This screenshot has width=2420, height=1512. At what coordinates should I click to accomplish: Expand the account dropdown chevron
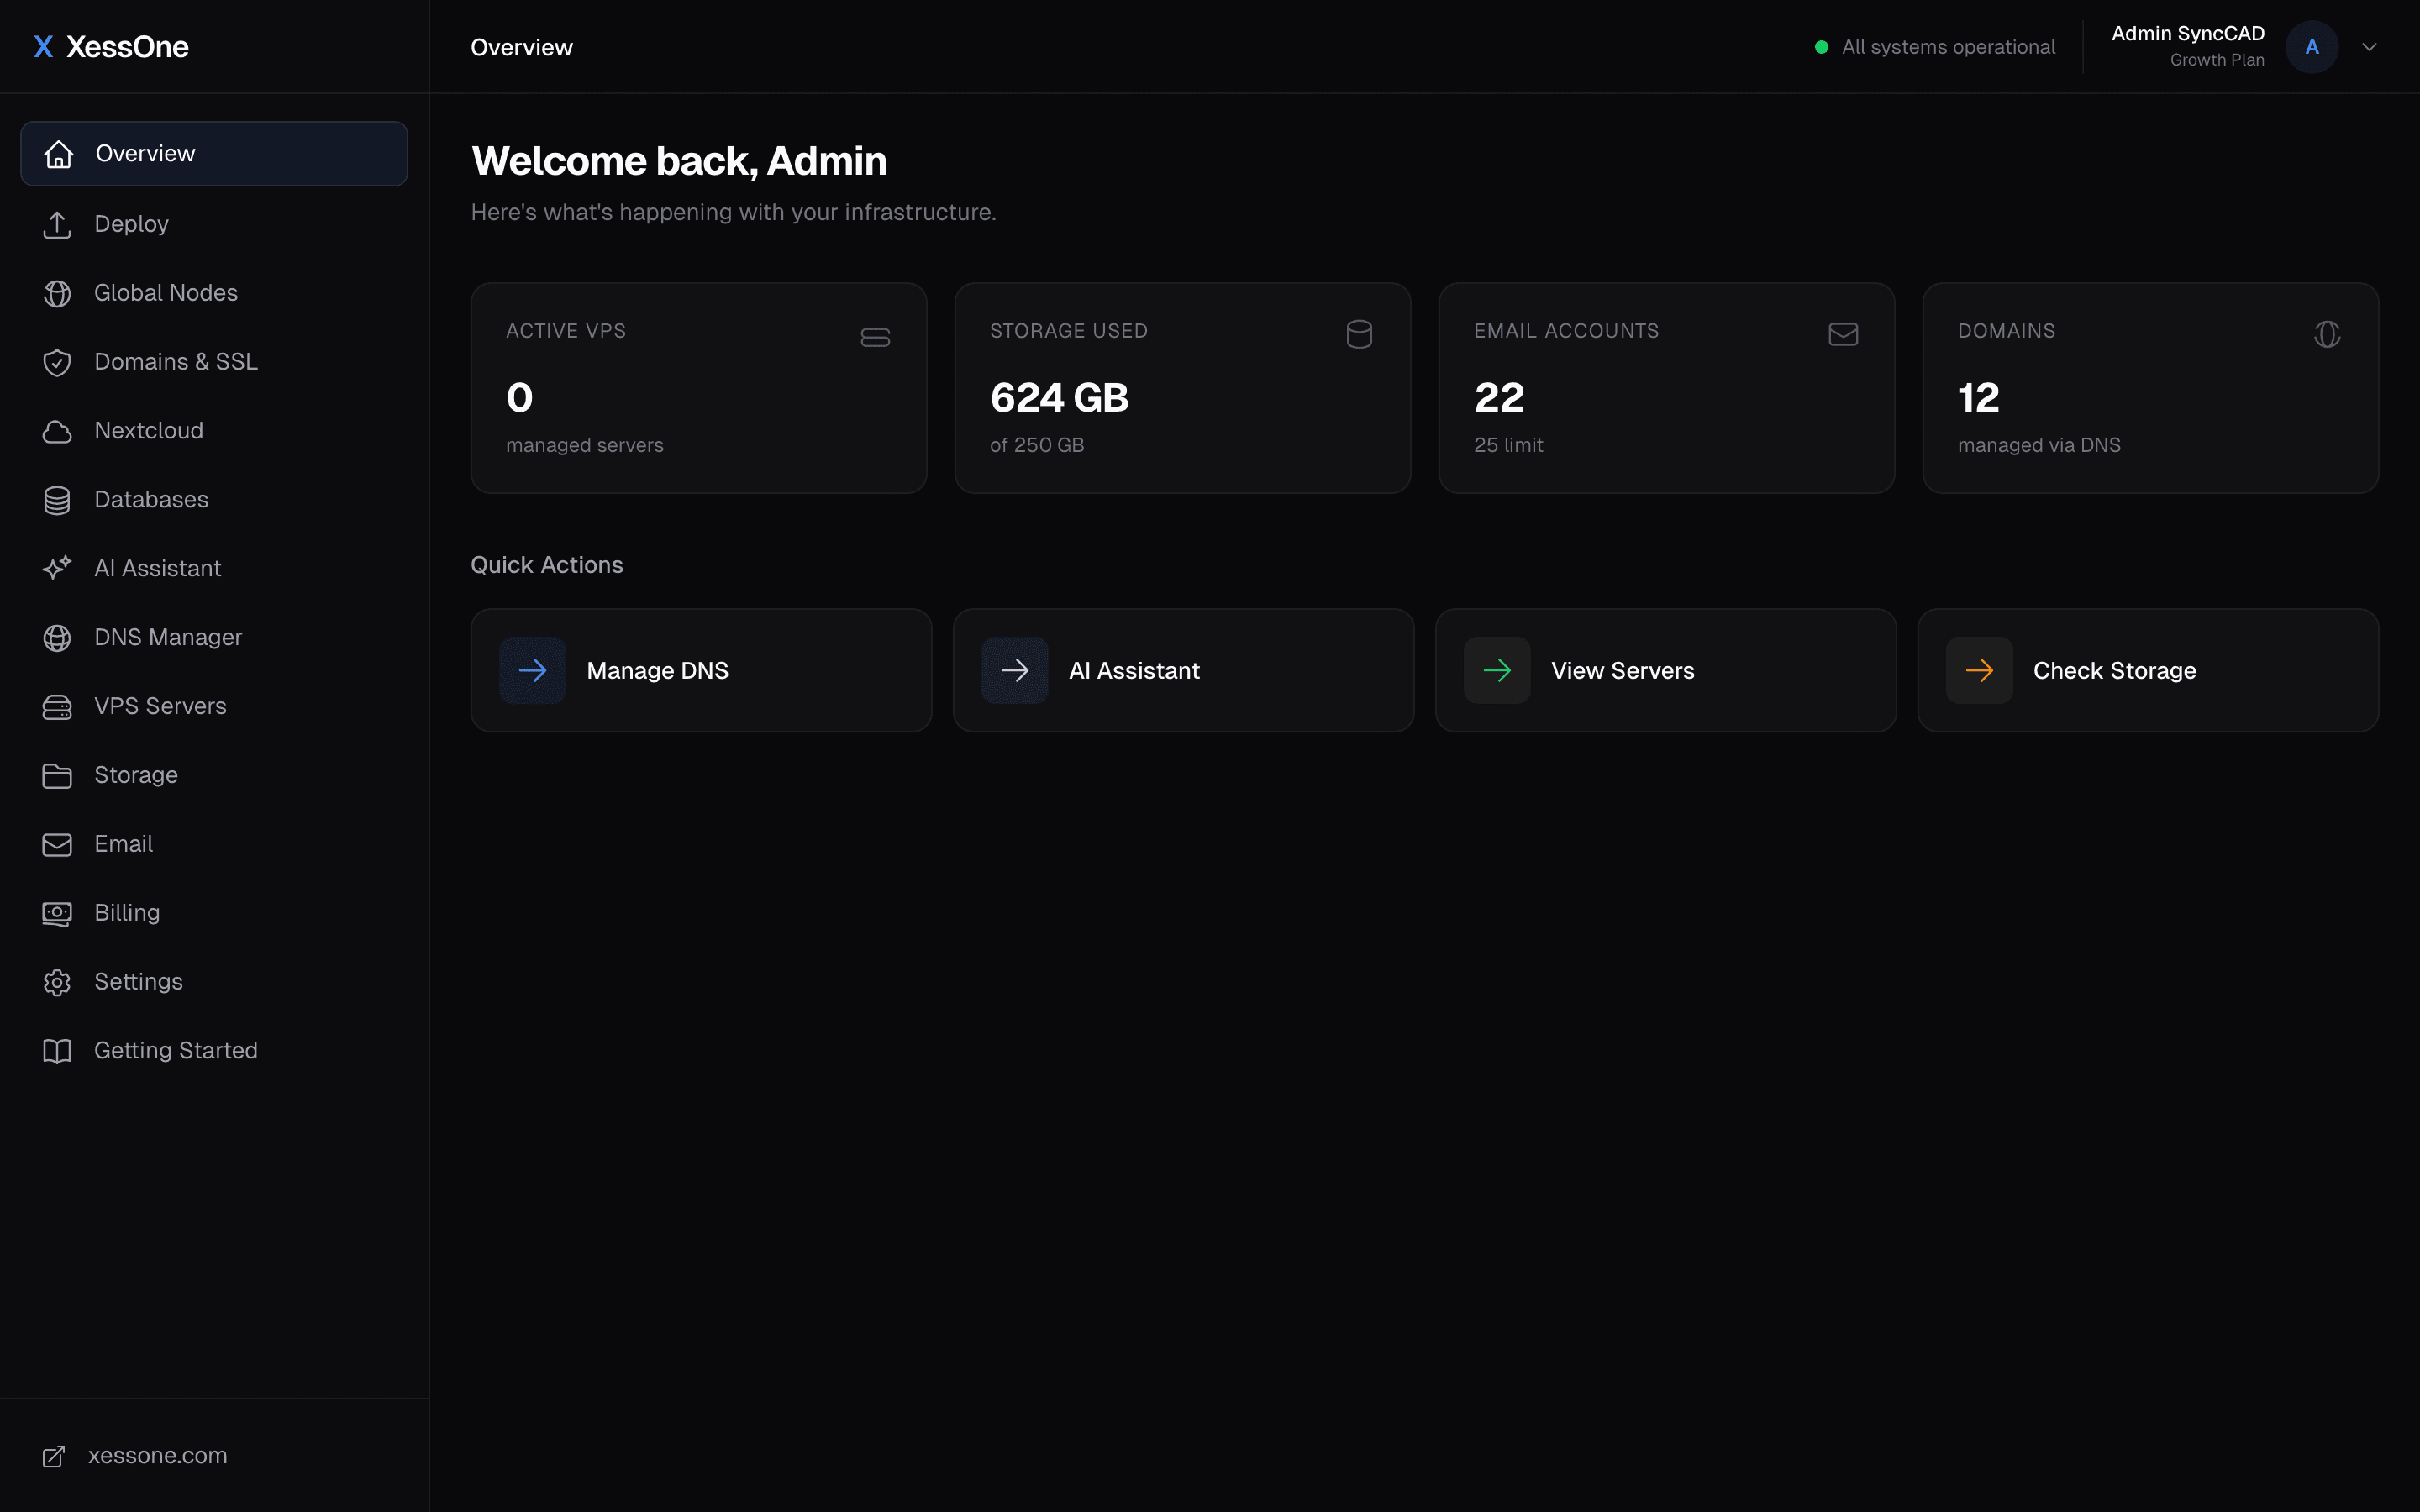point(2369,47)
